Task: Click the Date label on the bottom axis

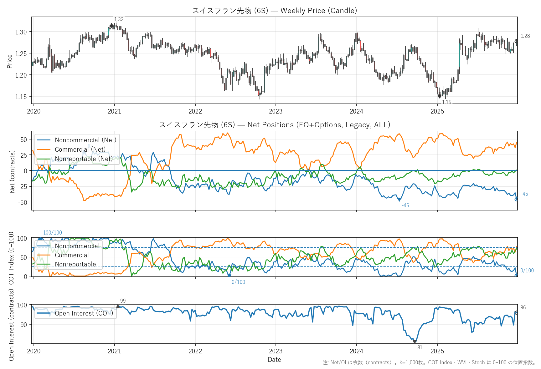Action: click(x=274, y=360)
